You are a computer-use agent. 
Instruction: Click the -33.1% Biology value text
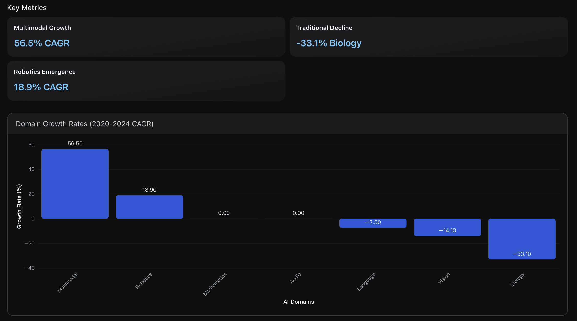(329, 43)
